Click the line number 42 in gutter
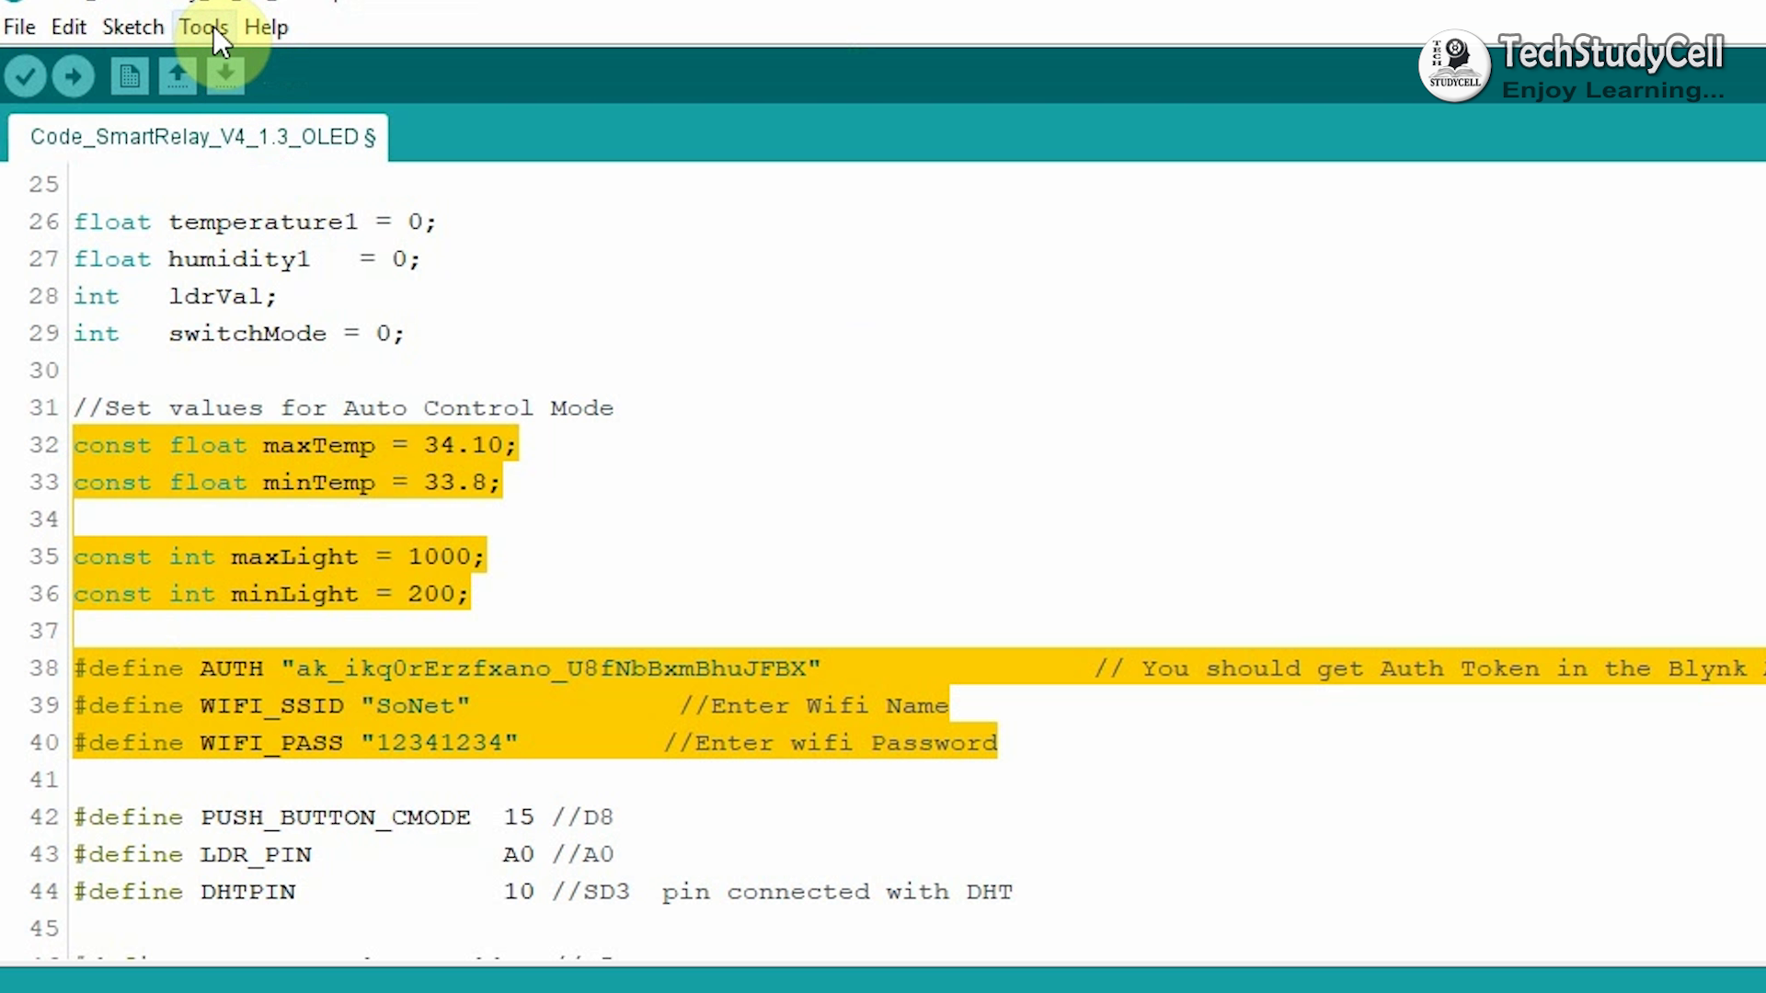This screenshot has width=1766, height=993. [x=43, y=817]
